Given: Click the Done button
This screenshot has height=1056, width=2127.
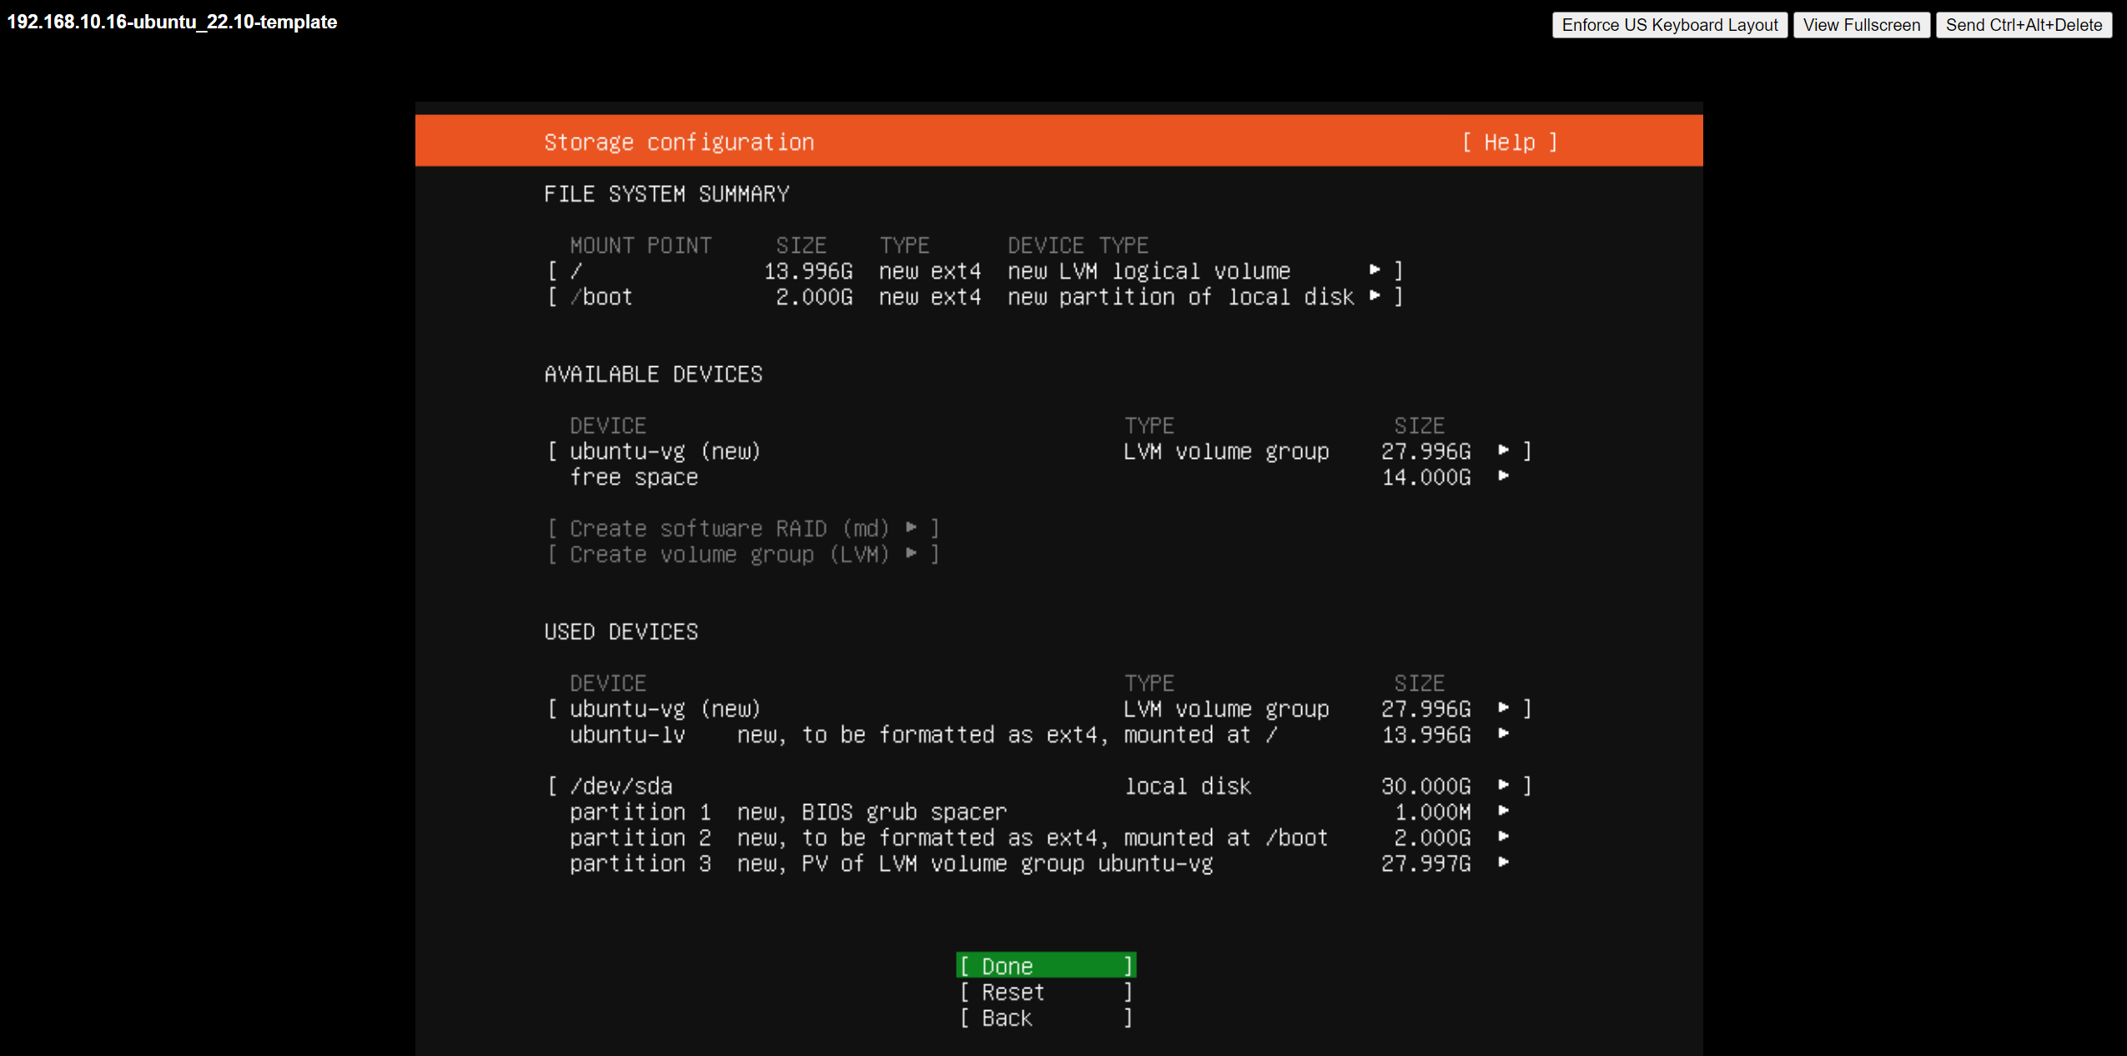Looking at the screenshot, I should pyautogui.click(x=1046, y=965).
